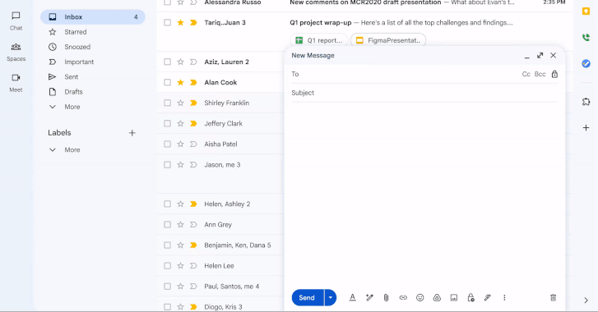Pop out compose window to full screen

540,56
